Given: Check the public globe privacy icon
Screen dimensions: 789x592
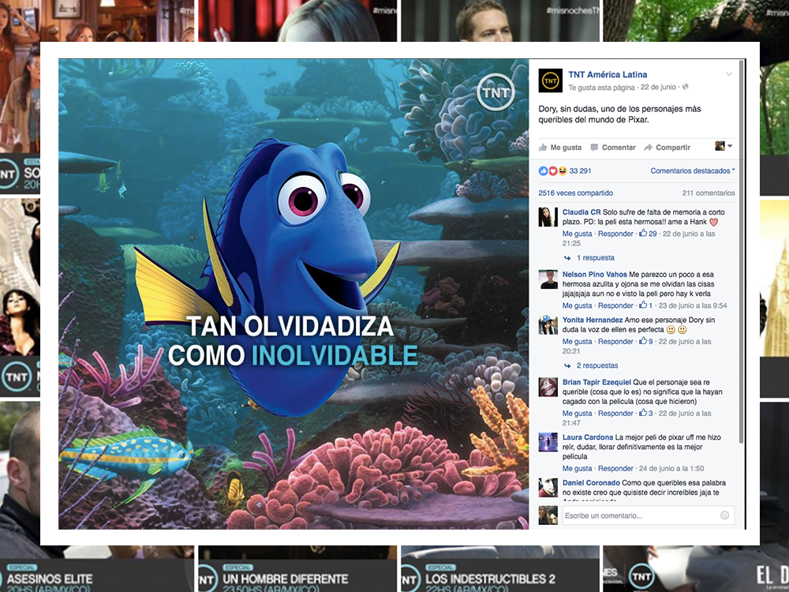Looking at the screenshot, I should 685,87.
